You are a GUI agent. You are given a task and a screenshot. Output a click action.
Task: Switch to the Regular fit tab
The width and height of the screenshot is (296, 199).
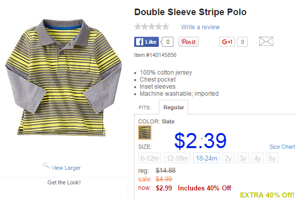coord(173,107)
